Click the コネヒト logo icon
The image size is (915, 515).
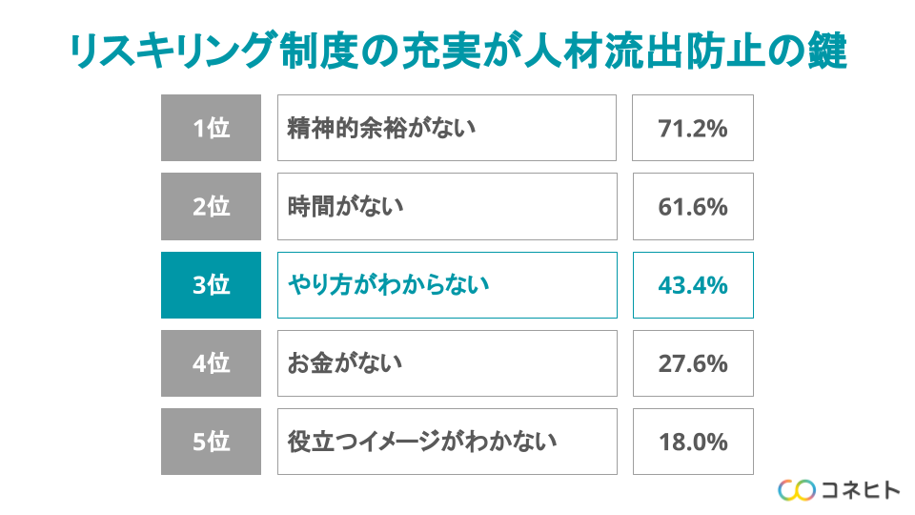(797, 490)
